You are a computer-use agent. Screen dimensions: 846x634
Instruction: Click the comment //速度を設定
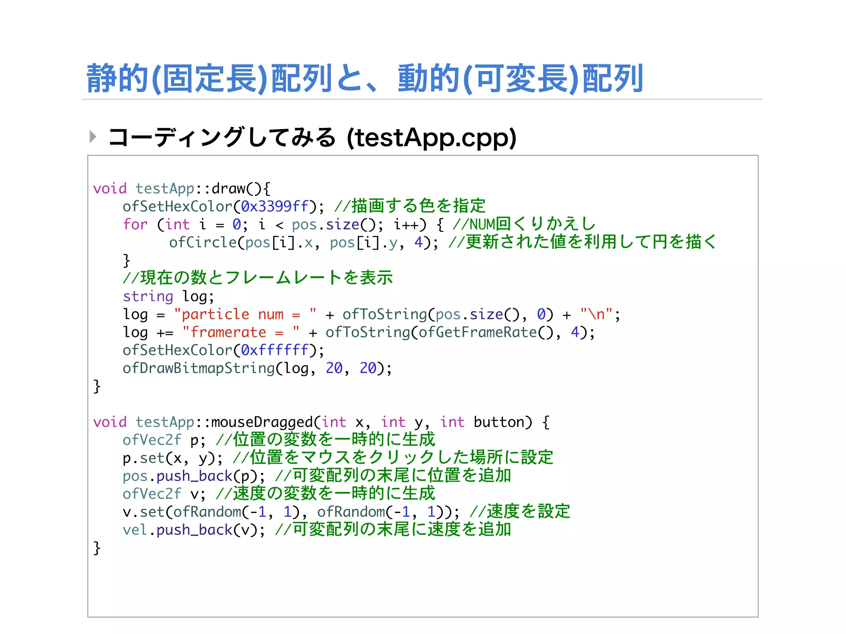(x=520, y=512)
